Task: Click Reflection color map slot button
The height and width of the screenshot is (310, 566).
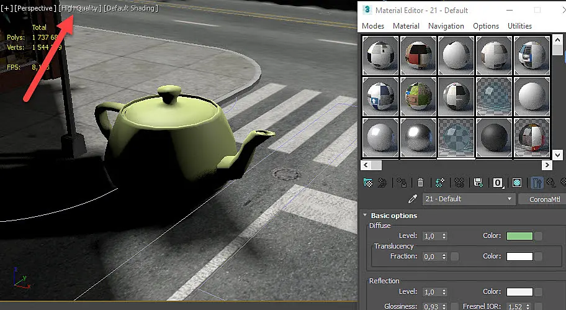Action: click(539, 292)
